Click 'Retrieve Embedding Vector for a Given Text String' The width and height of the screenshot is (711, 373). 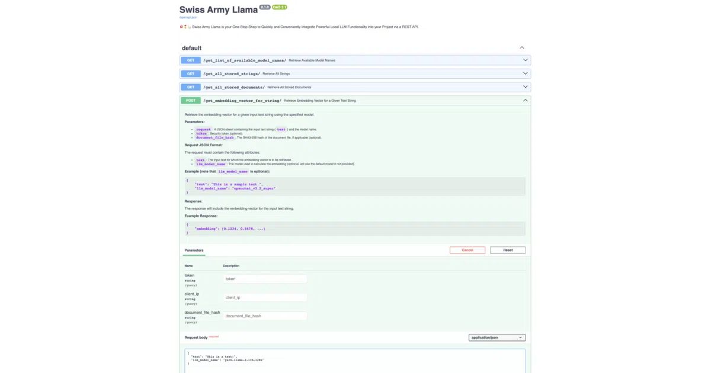point(320,101)
